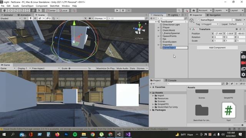Click the Play button to run game
Screen dimensions: 246x138
click(117, 10)
